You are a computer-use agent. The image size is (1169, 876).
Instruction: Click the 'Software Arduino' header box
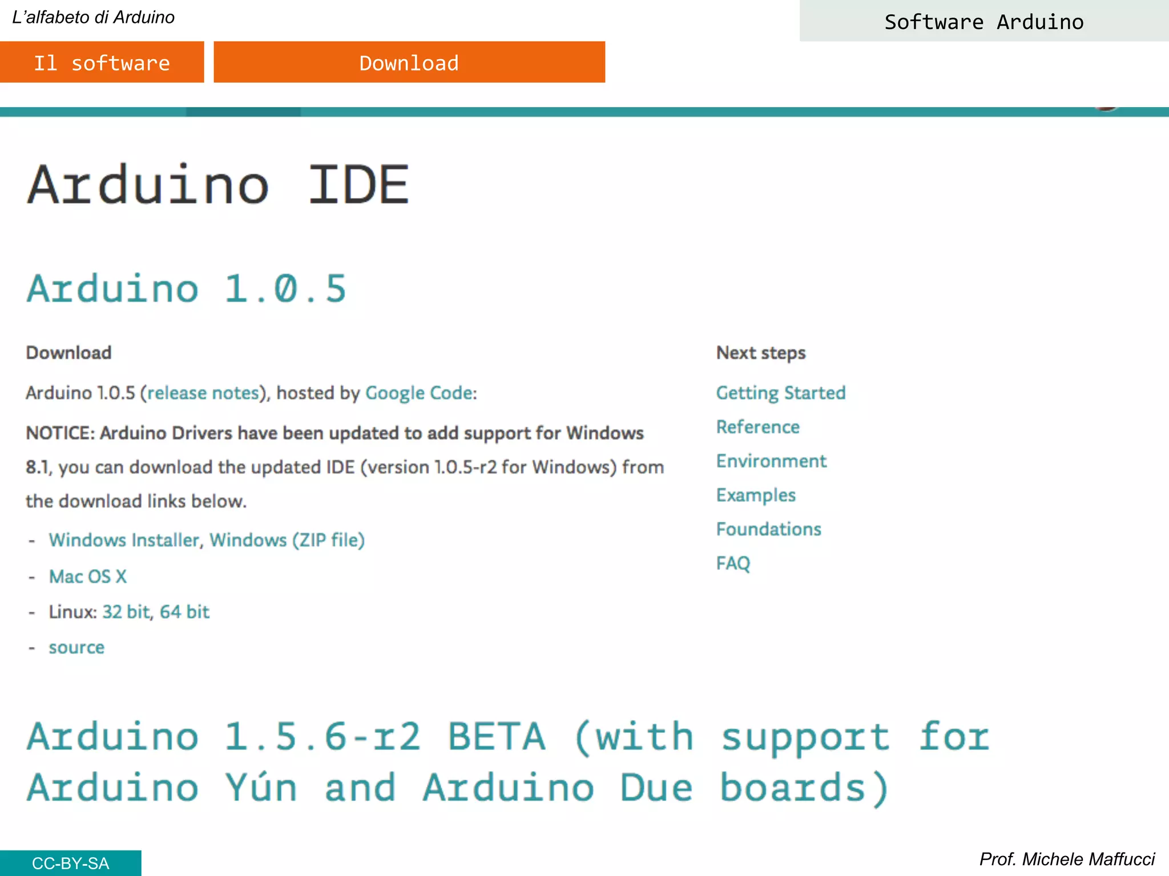(984, 21)
